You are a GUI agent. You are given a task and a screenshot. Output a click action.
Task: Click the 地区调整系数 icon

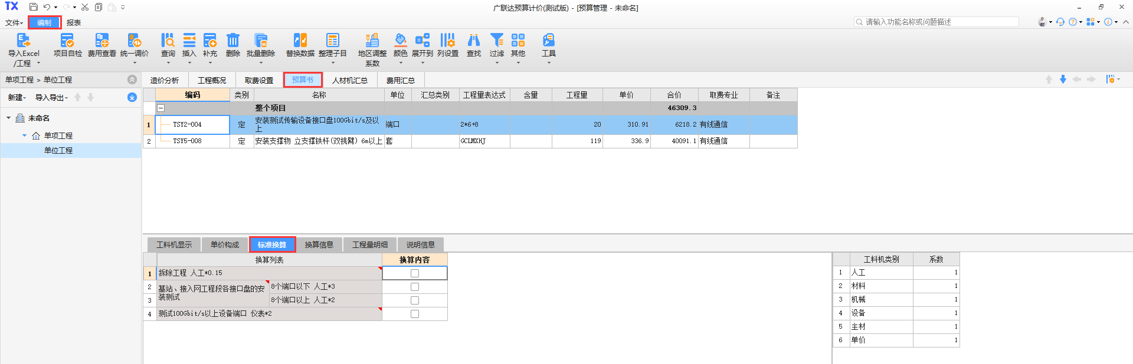tap(372, 41)
